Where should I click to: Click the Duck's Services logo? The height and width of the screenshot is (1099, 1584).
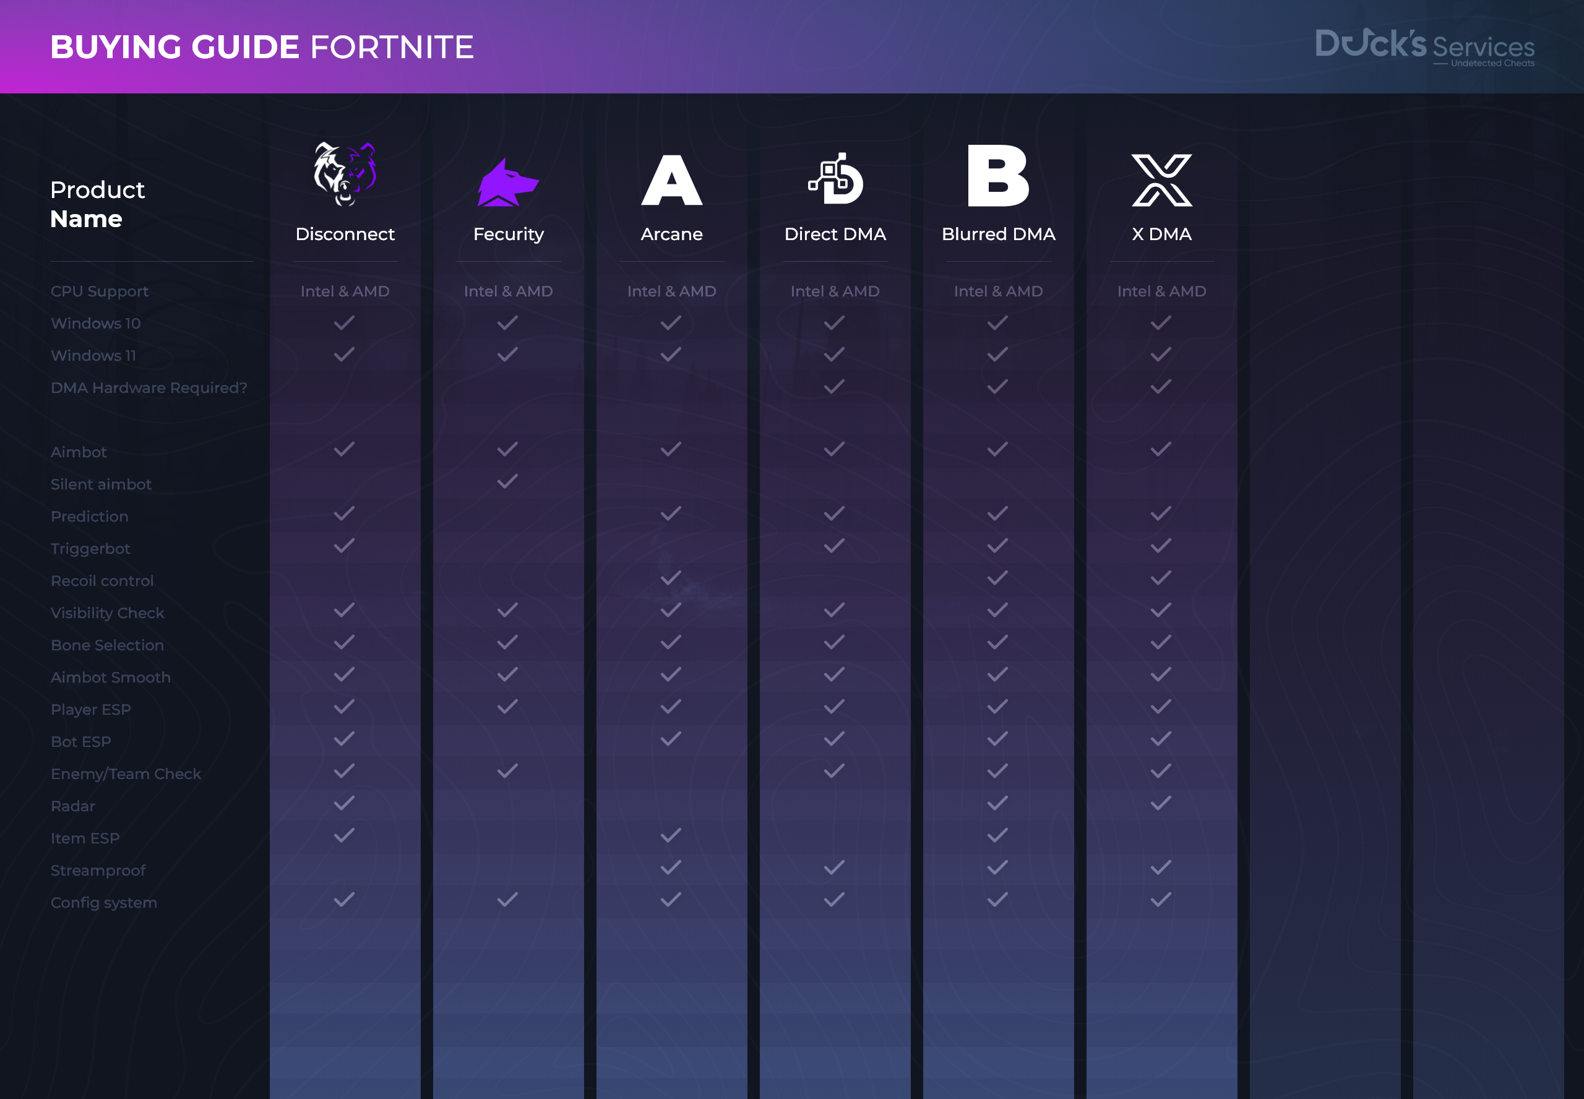click(1424, 46)
